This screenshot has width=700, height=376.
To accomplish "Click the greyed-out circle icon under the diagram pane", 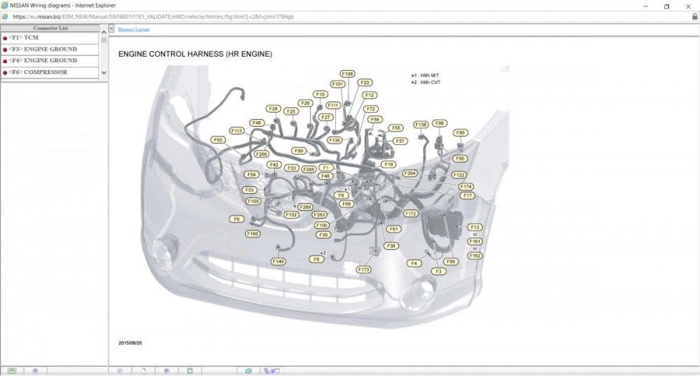I will pos(120,371).
